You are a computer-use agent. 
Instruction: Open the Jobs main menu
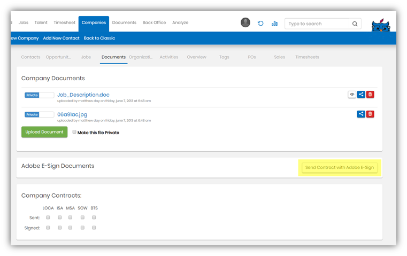click(24, 22)
